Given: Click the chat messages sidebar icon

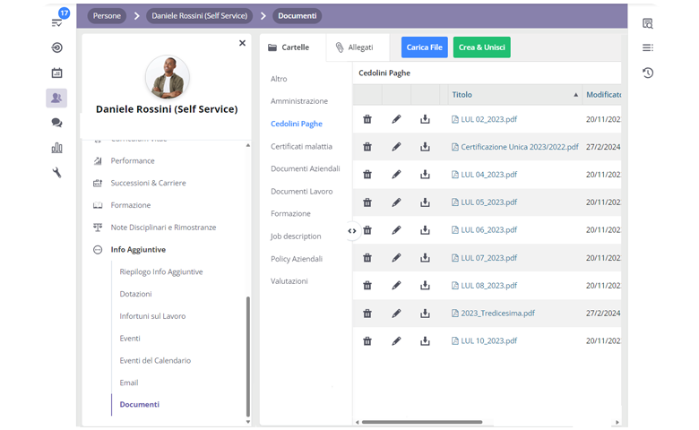Looking at the screenshot, I should coord(56,123).
